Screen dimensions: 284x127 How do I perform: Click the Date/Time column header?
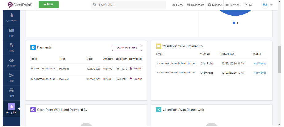(227, 54)
